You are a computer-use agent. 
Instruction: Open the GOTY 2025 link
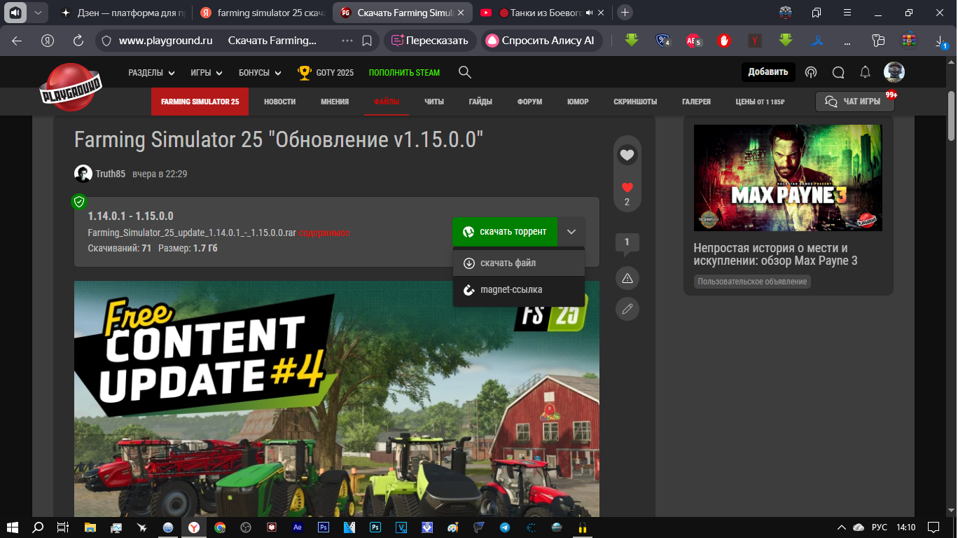click(x=326, y=72)
